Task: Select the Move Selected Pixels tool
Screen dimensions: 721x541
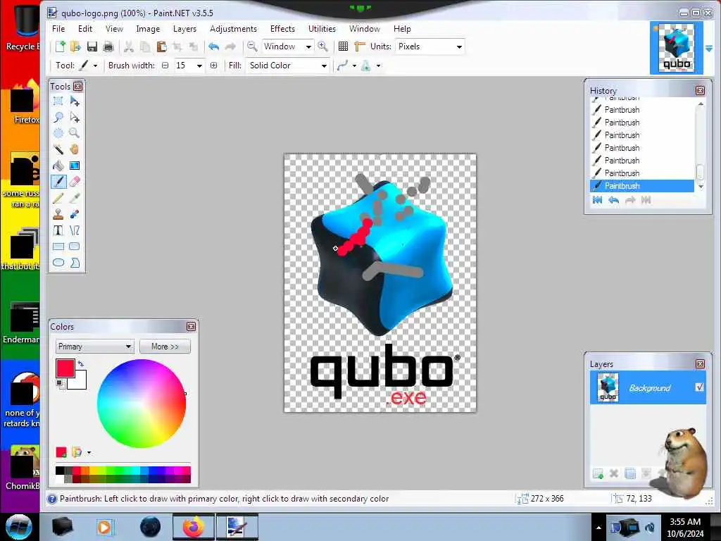Action: coord(75,101)
